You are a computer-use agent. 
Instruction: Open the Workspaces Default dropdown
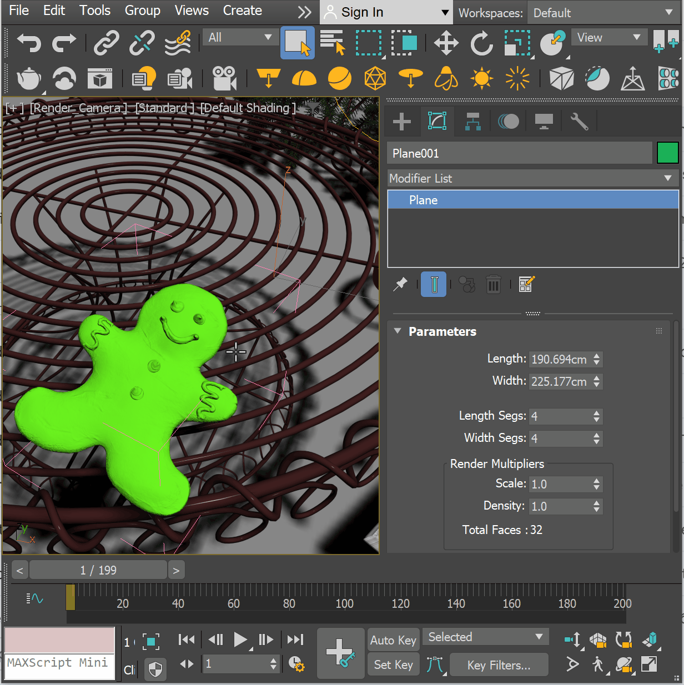pyautogui.click(x=602, y=13)
